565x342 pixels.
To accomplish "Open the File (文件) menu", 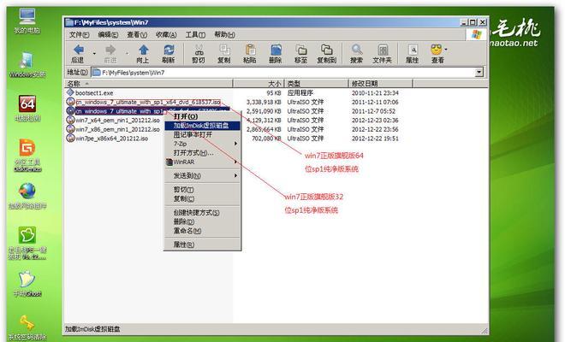I will pos(79,34).
